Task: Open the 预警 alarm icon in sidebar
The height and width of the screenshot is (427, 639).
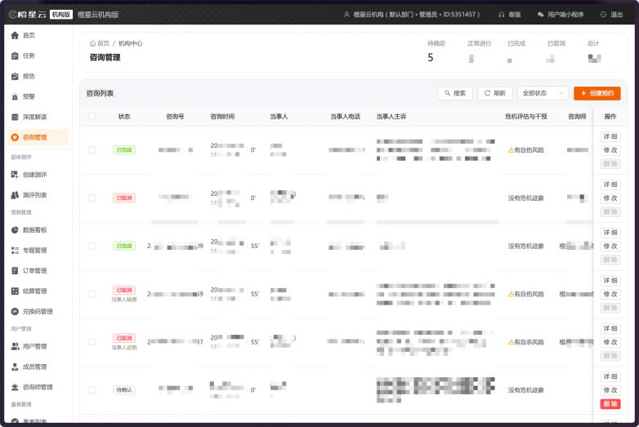Action: [15, 96]
